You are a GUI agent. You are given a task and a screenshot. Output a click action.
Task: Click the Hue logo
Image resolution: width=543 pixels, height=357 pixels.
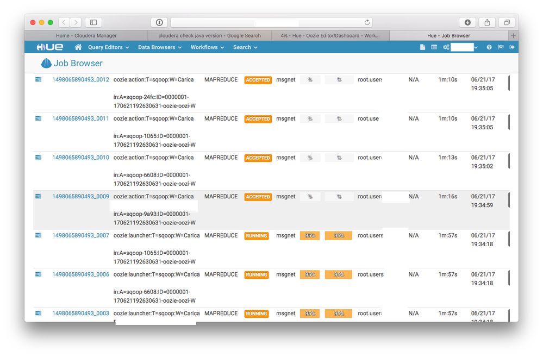click(x=50, y=47)
